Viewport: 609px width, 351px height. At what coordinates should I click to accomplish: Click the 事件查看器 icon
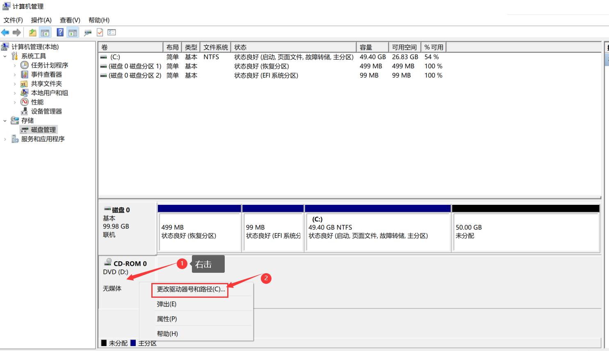[25, 75]
